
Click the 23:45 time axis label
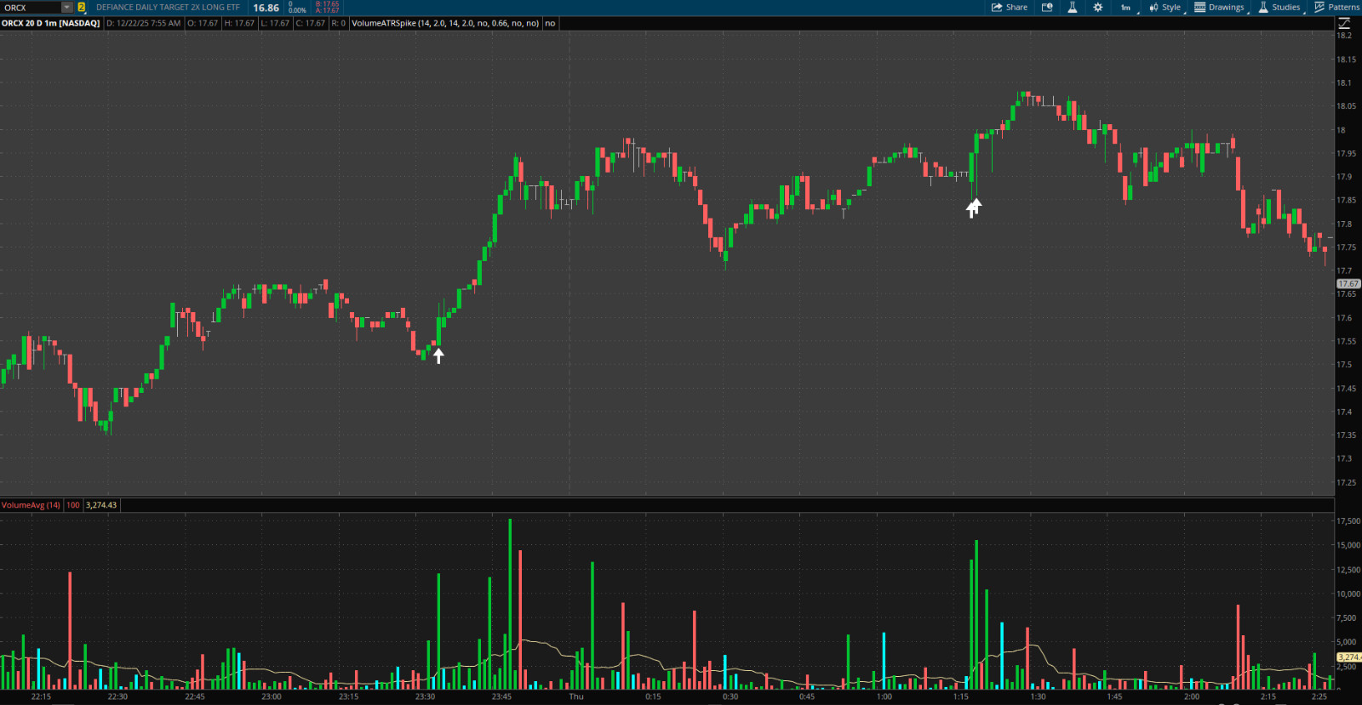coord(501,696)
